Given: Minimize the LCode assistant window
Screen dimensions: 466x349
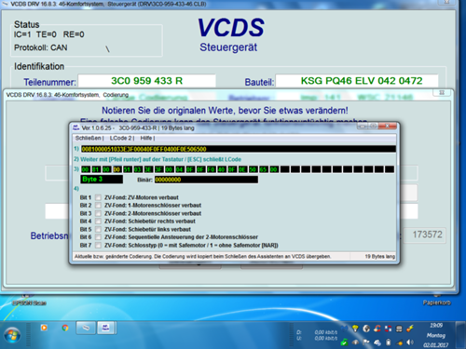Looking at the screenshot, I should pyautogui.click(x=363, y=126).
